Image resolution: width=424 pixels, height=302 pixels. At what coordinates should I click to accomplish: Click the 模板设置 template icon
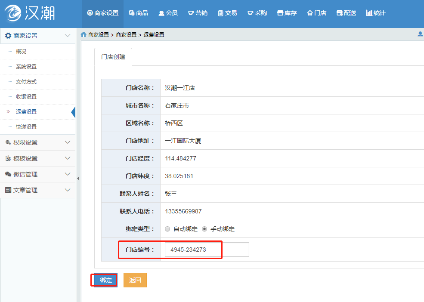(8, 158)
